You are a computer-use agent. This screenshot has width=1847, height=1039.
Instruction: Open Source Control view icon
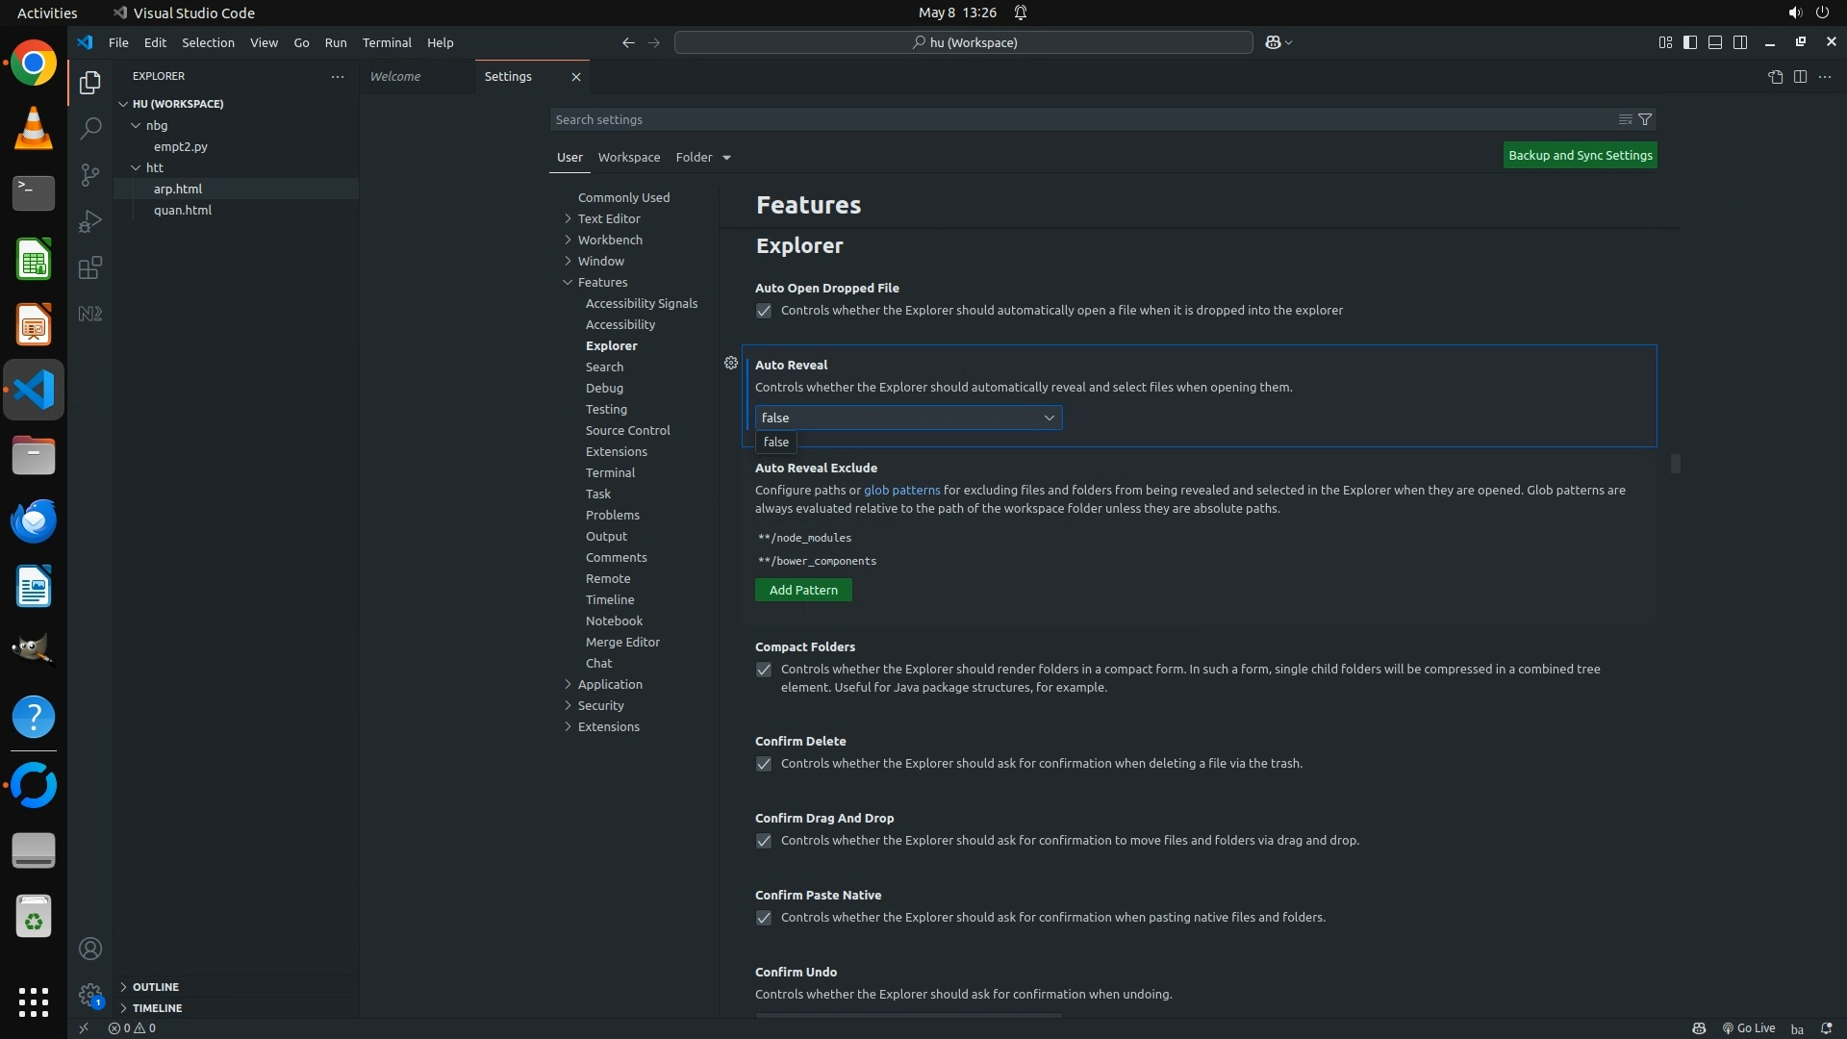[x=89, y=174]
